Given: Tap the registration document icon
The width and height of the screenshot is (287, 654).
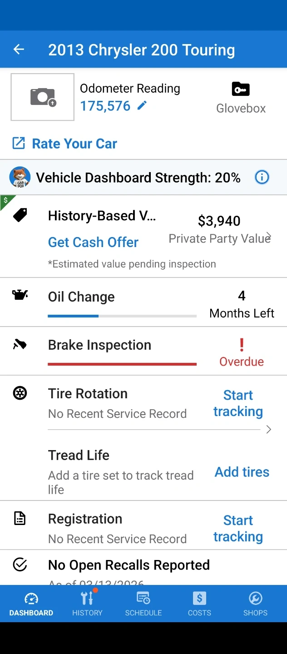Looking at the screenshot, I should coord(20,519).
